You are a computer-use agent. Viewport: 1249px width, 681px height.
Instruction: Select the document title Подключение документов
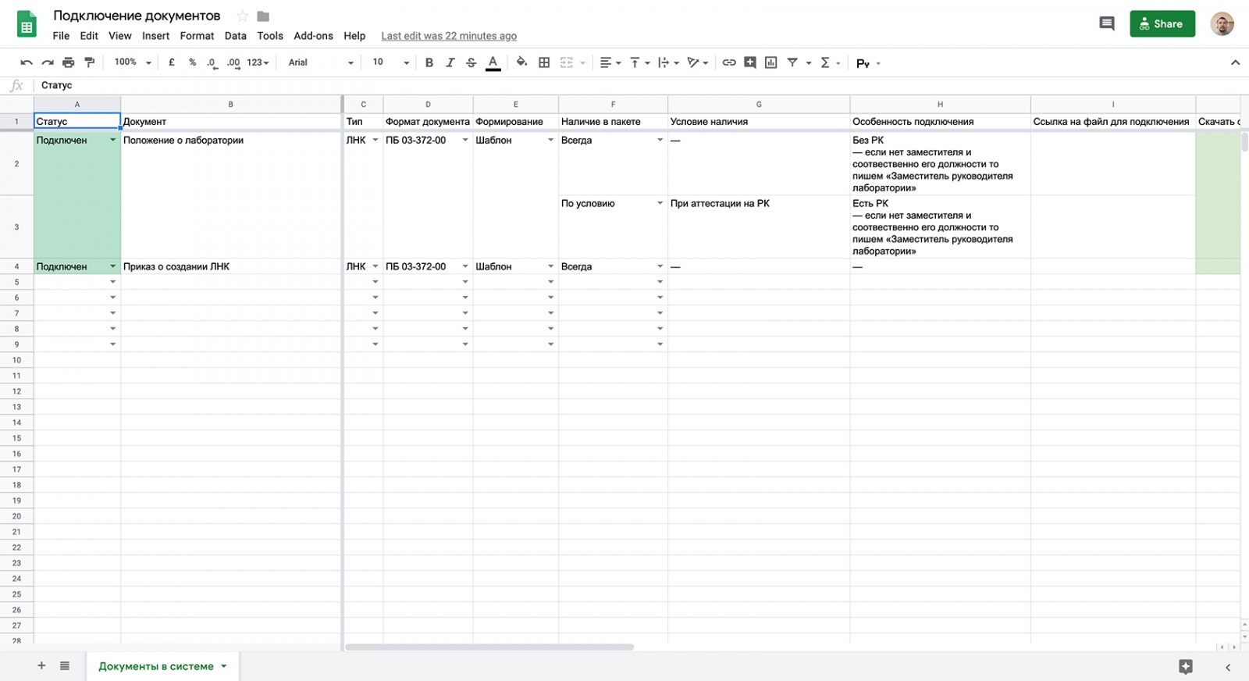coord(137,16)
